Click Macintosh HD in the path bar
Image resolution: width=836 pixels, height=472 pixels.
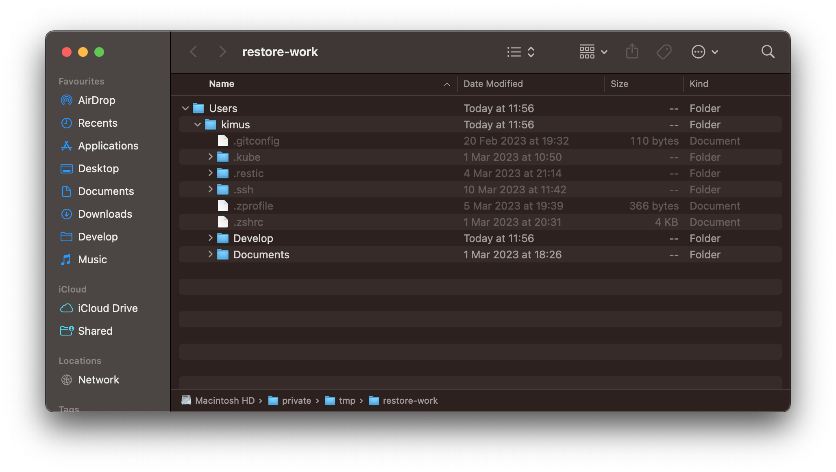pyautogui.click(x=218, y=401)
